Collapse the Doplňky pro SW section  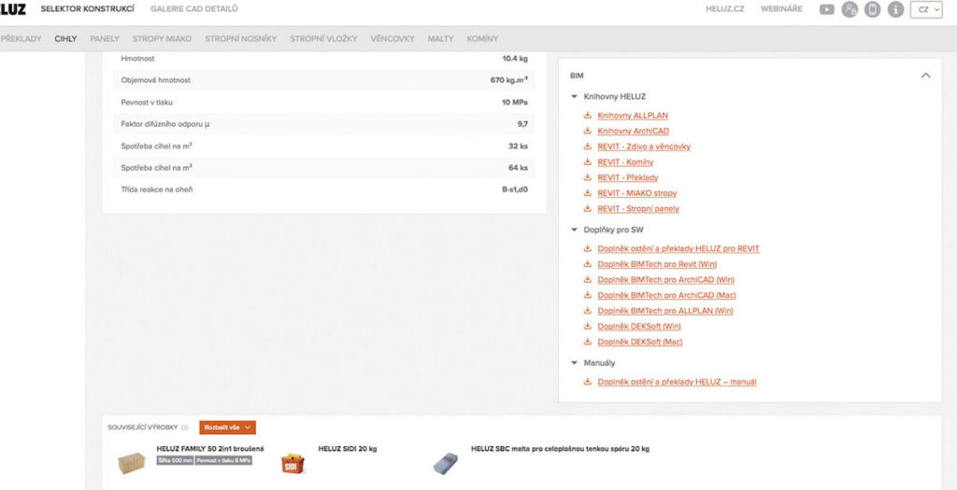pos(575,230)
